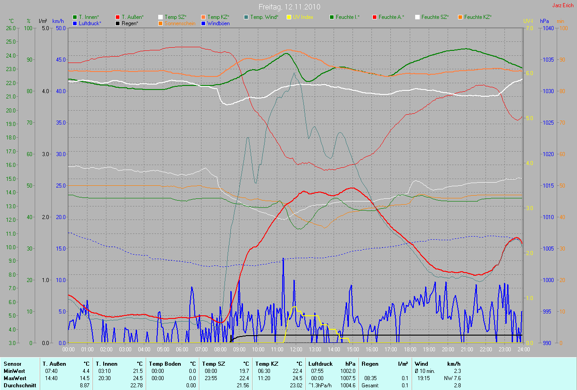The image size is (577, 390).
Task: Click the 12:00 mark on time axis
Action: coord(296,349)
